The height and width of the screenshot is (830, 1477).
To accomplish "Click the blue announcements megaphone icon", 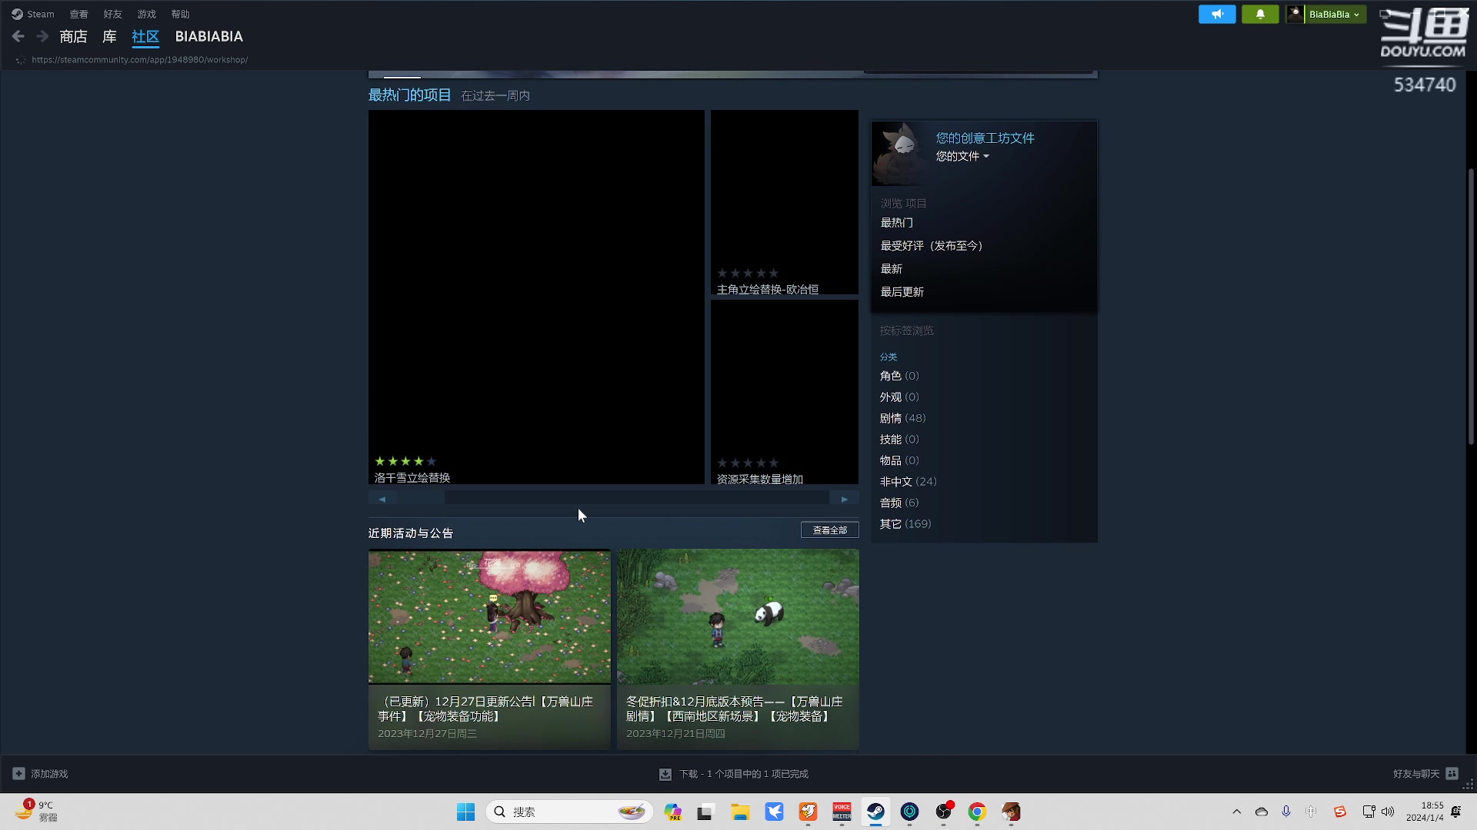I will tap(1217, 14).
